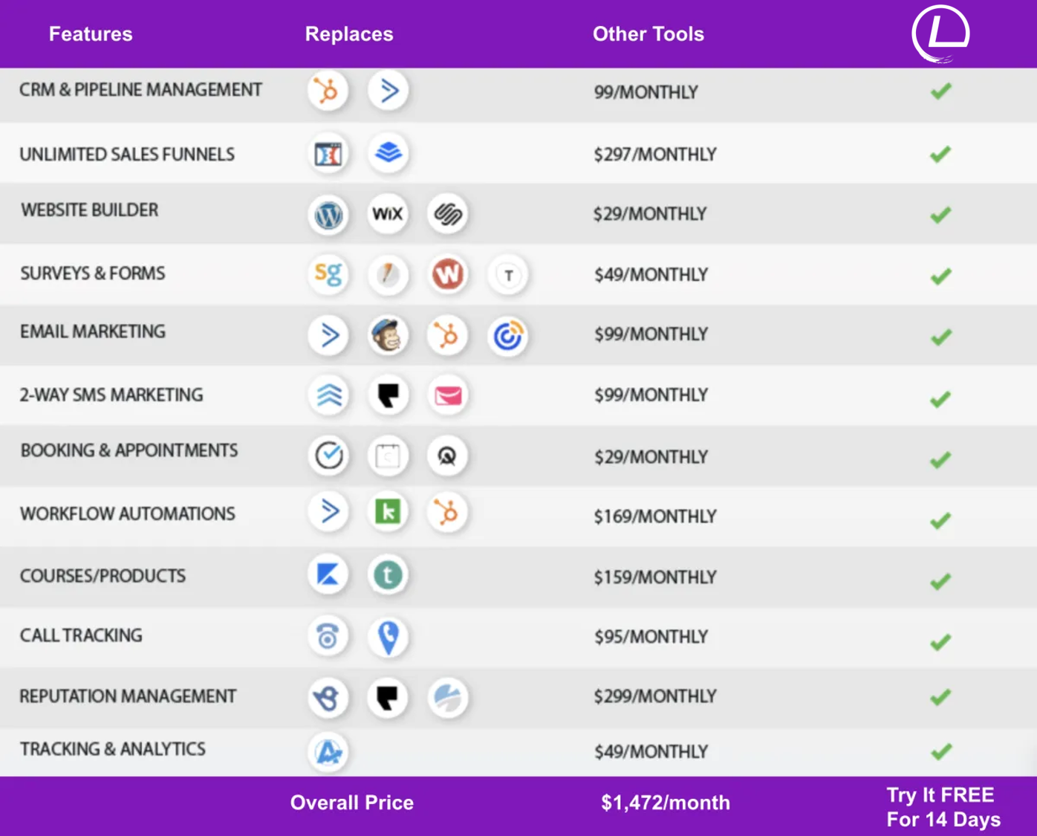Click the $1,472/month overall price text
This screenshot has width=1037, height=836.
coord(665,803)
